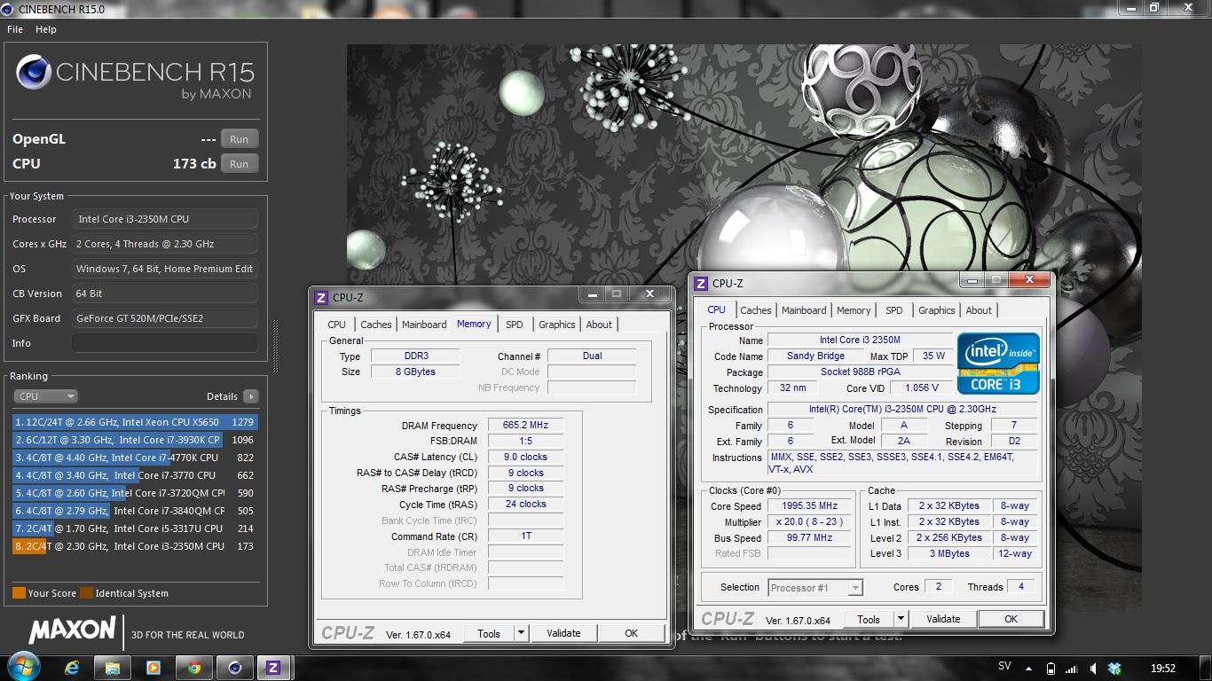Viewport: 1212px width, 681px height.
Task: Open Mainboard tab in right CPU-Z window
Action: (x=804, y=310)
